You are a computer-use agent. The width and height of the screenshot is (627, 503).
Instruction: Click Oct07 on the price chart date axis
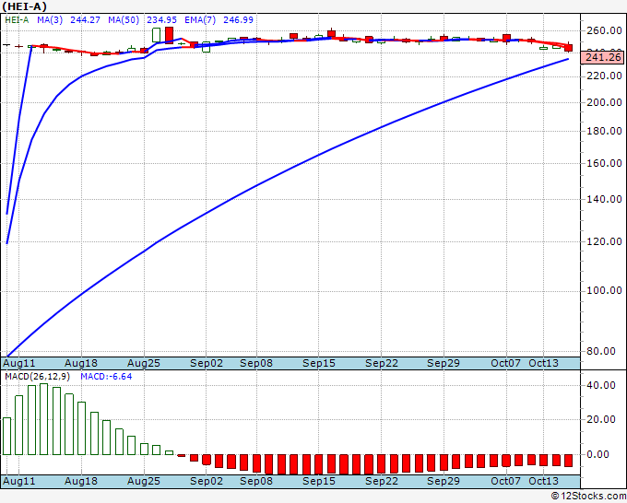tap(506, 364)
